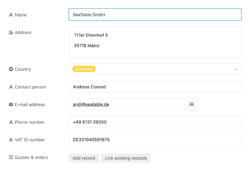Click the Contact person label
Screen dimensions: 249x171
30,87
